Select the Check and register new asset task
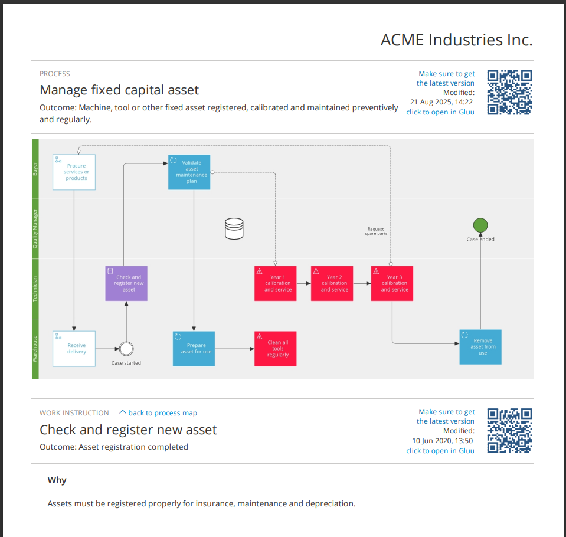The height and width of the screenshot is (537, 566). pos(126,283)
